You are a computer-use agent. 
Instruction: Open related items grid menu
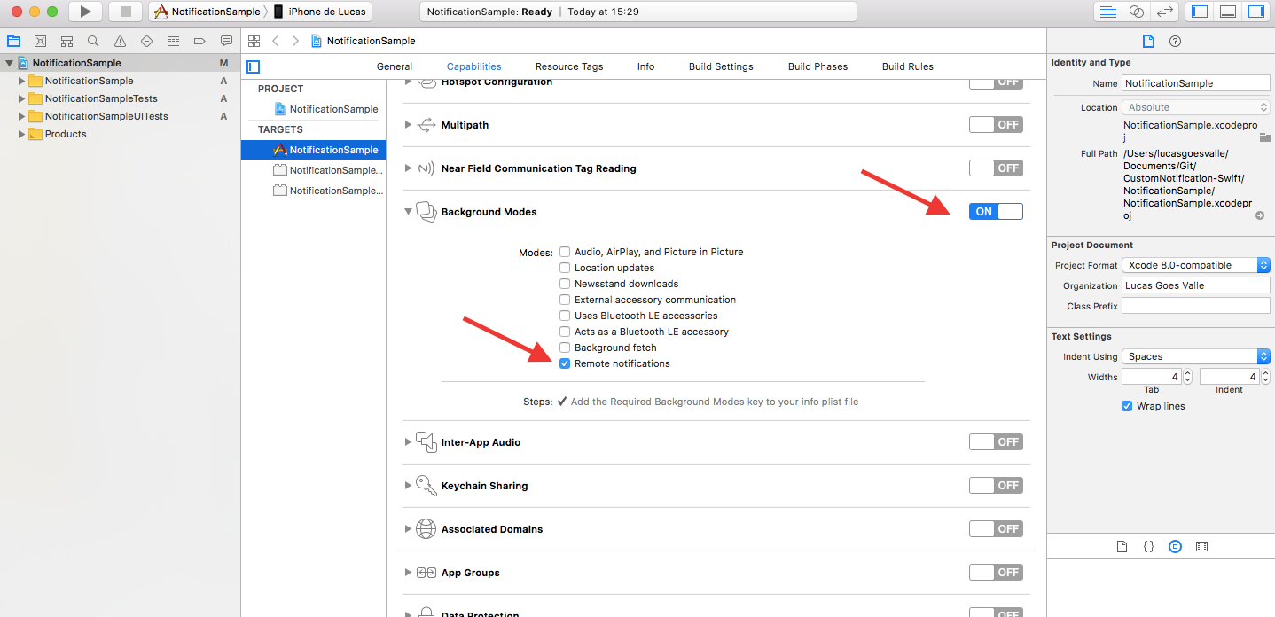[254, 41]
